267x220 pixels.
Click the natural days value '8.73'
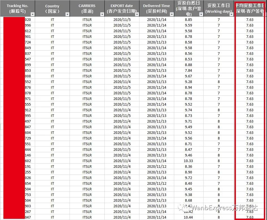click(x=188, y=116)
